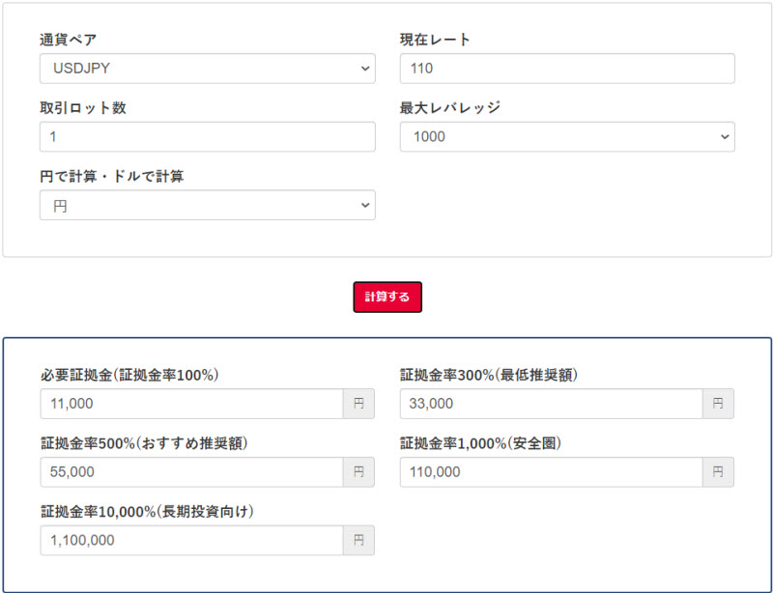Image resolution: width=773 pixels, height=593 pixels.
Task: Focus the 取引ロット数 input field
Action: pos(207,137)
